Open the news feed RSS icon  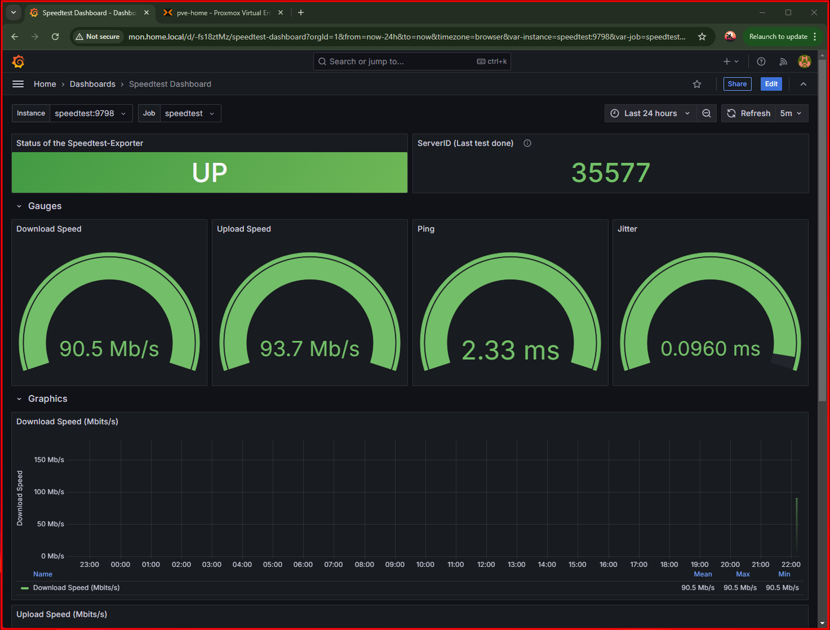coord(783,61)
